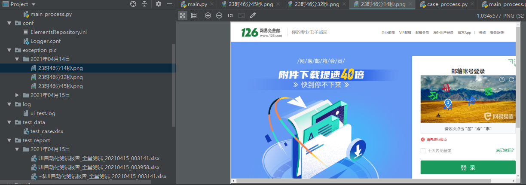Activate the color picker eyedropper tool

pyautogui.click(x=253, y=15)
